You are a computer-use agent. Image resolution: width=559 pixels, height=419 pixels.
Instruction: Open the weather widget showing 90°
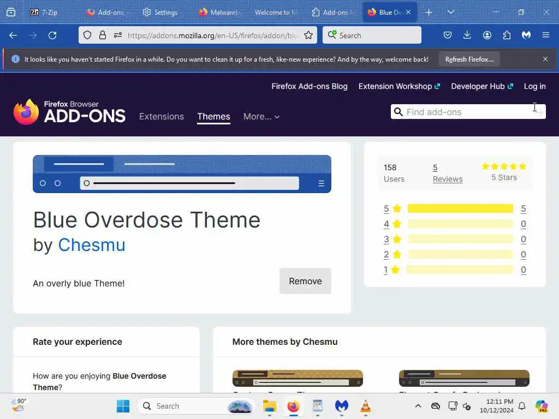19,405
